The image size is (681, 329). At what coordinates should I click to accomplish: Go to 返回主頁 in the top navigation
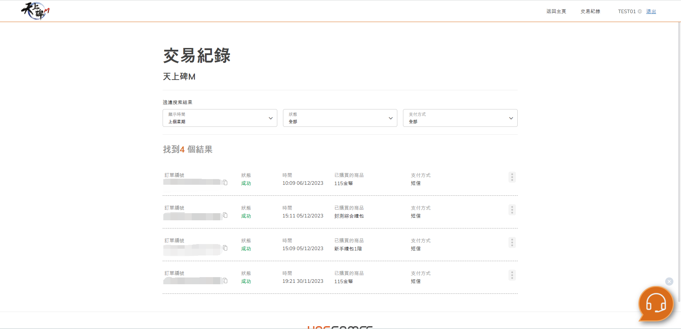pos(556,11)
